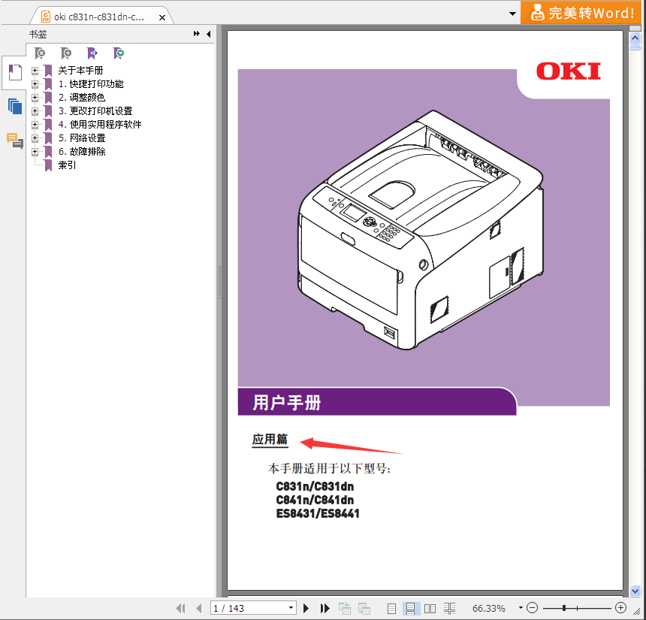Open the page number dropdown
This screenshot has width=646, height=620.
point(291,608)
